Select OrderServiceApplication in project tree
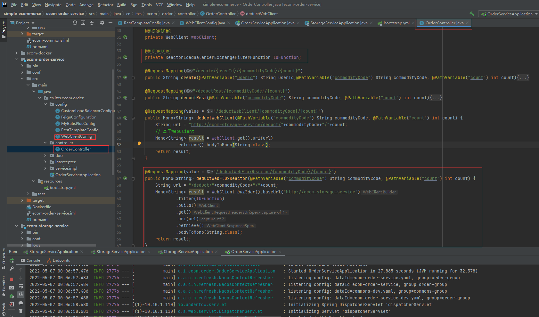The height and width of the screenshot is (317, 539). coord(78,175)
